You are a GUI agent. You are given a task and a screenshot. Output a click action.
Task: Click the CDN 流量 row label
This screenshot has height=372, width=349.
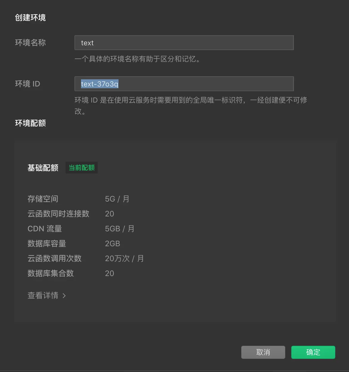pos(45,229)
